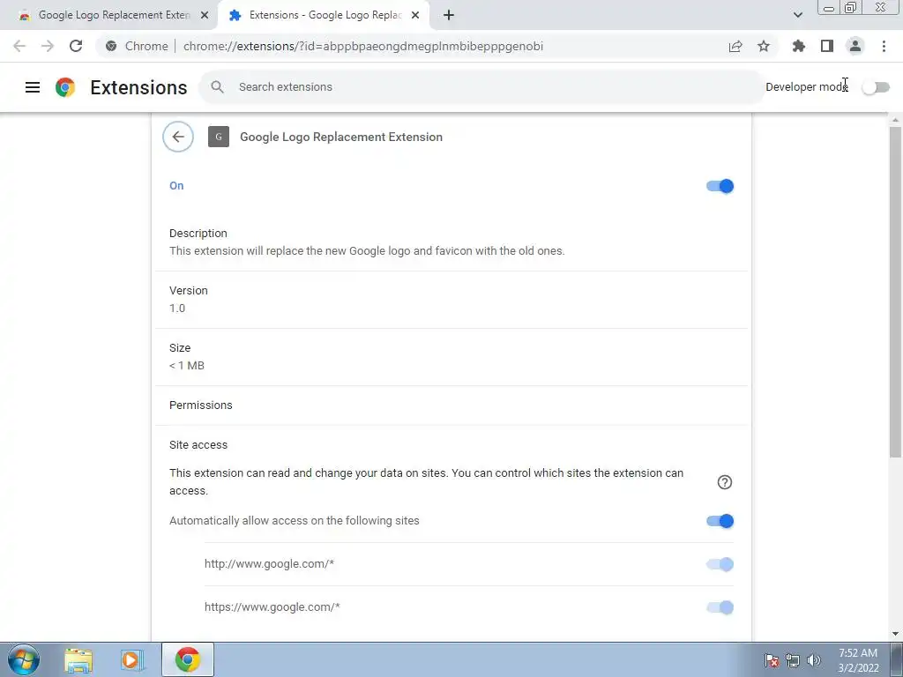Click the 'This extension will replace' description

click(x=367, y=251)
